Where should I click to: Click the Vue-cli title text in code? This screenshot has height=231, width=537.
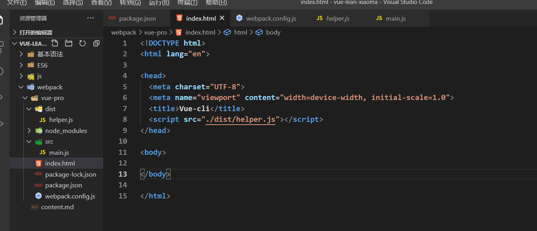(194, 108)
